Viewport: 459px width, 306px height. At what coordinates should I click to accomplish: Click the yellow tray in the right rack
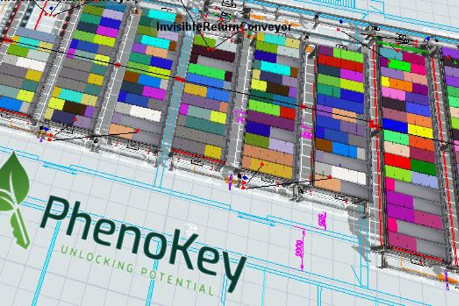[x=420, y=131]
